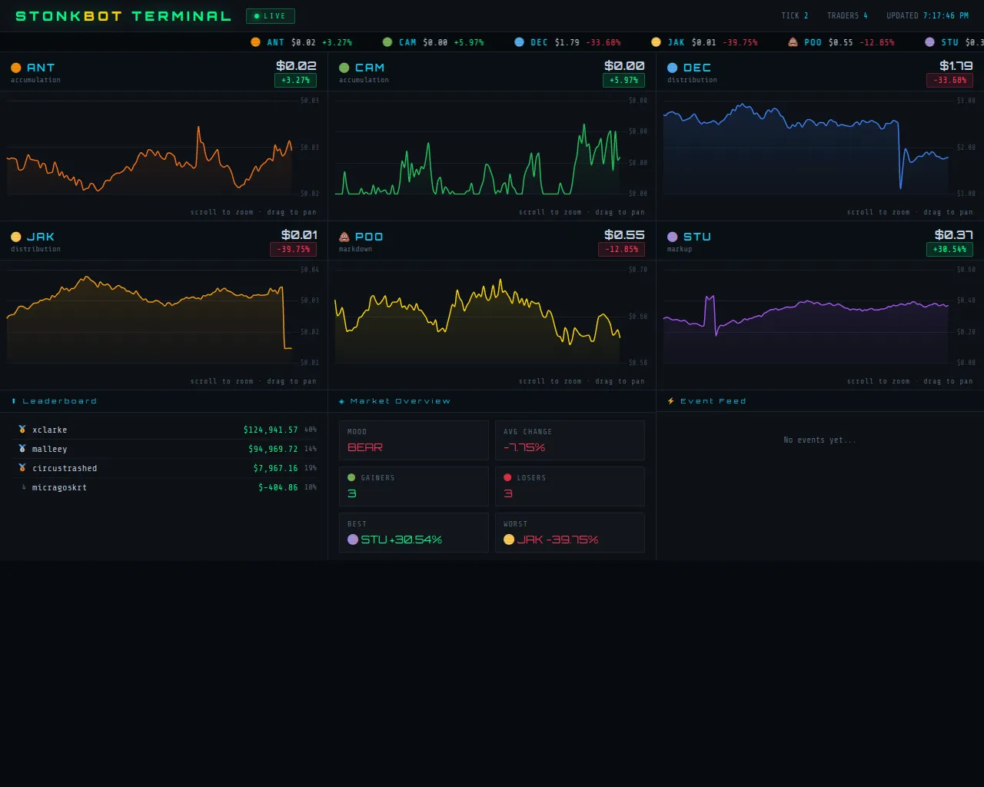Click the JAK -39.75% change badge
984x787 pixels.
293,249
